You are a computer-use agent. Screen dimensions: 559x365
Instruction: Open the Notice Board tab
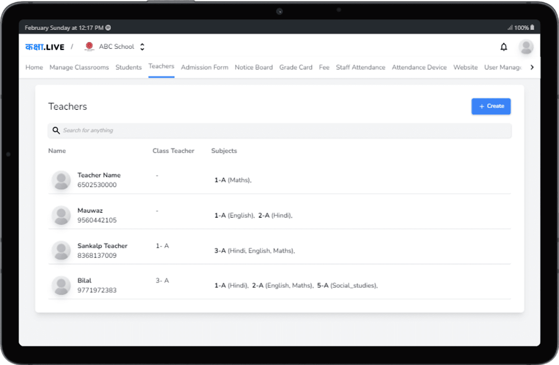(x=254, y=67)
